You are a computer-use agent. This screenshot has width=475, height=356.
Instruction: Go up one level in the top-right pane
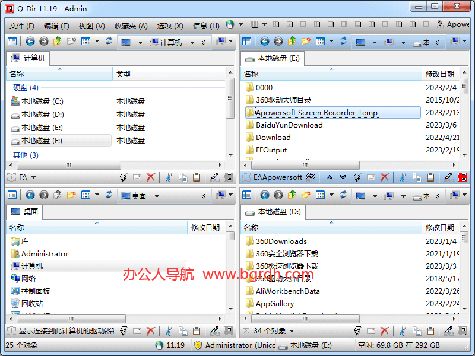point(292,42)
